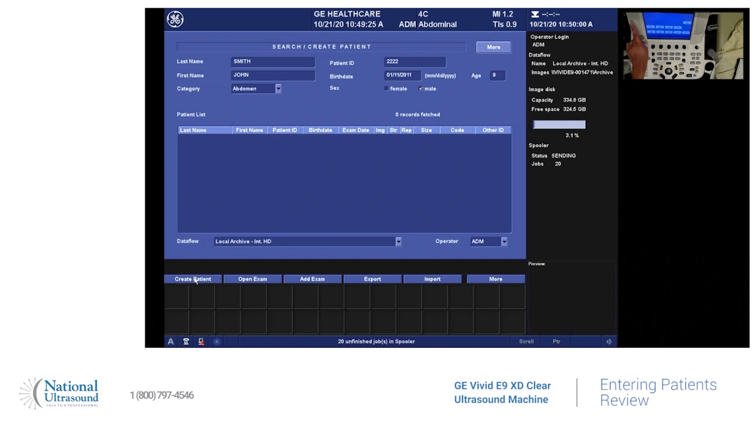Sort by Birthdate column header
756x425 pixels.
click(320, 130)
